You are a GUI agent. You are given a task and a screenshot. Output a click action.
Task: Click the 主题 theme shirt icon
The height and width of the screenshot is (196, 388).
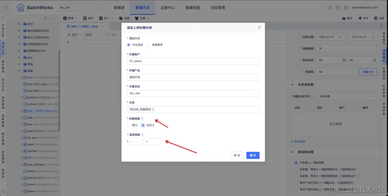(137, 18)
